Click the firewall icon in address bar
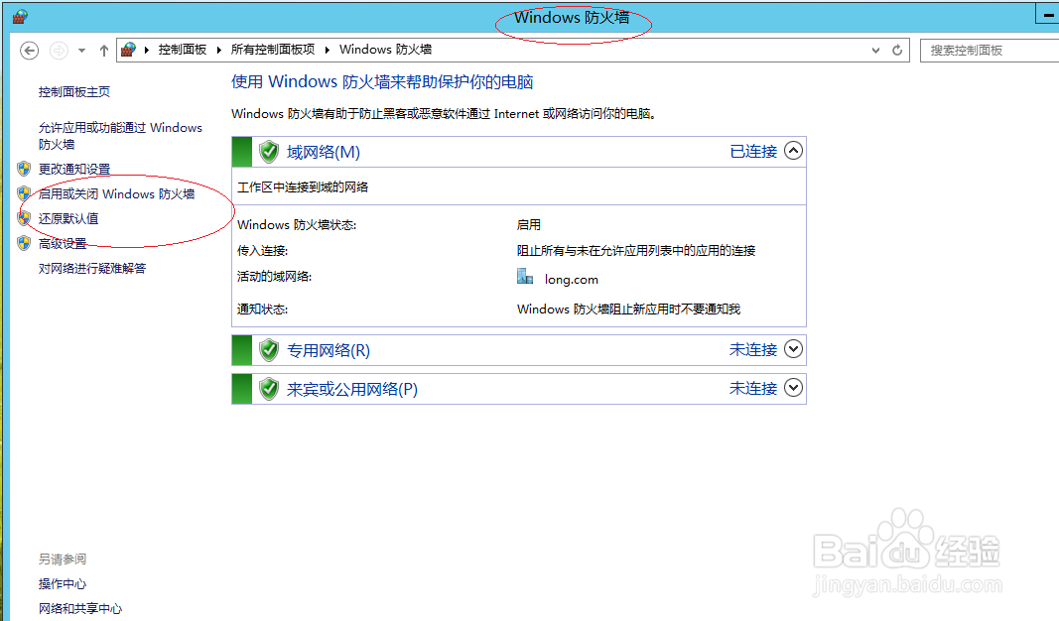 tap(128, 50)
